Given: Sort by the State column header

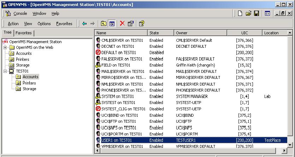Looking at the screenshot, I should pyautogui.click(x=161, y=33).
